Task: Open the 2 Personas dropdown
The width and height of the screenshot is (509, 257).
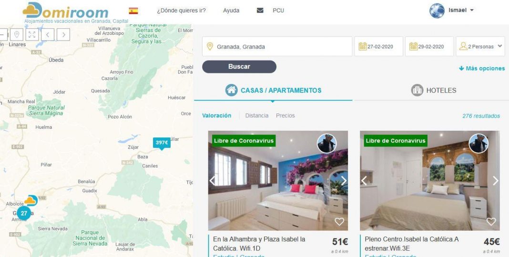Action: click(x=480, y=46)
